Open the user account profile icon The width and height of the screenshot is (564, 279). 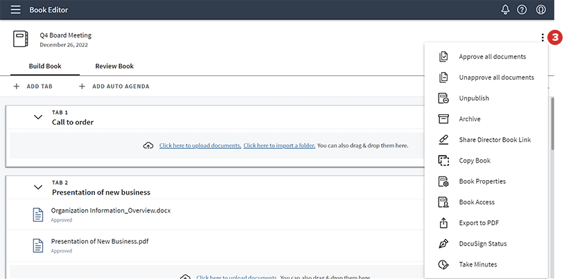click(x=541, y=10)
